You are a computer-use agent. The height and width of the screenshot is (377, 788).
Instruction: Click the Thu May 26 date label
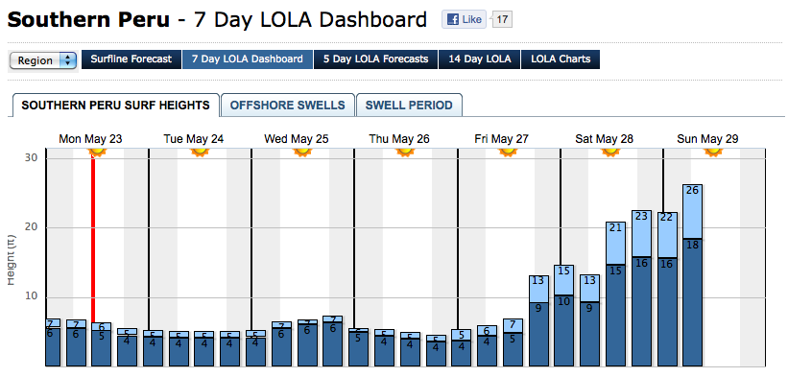click(x=399, y=139)
